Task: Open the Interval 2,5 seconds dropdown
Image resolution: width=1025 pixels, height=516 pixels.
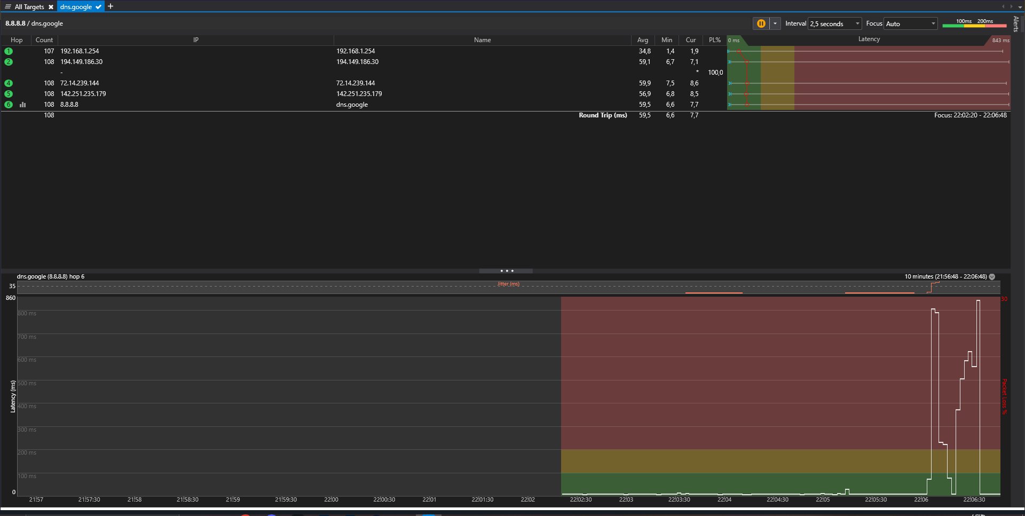Action: pos(834,23)
